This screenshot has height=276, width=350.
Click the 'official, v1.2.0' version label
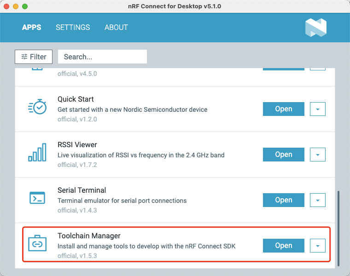[77, 119]
